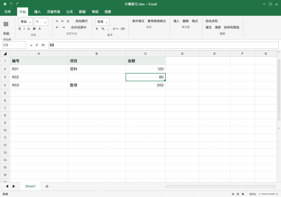Click the confirm checkmark in formula bar
The height and width of the screenshot is (197, 281).
pos(37,45)
